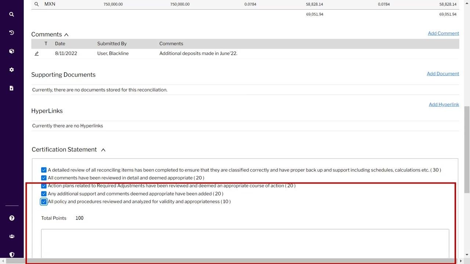Viewport: 470px width, 264px height.
Task: Click the Add Comment link
Action: (443, 33)
